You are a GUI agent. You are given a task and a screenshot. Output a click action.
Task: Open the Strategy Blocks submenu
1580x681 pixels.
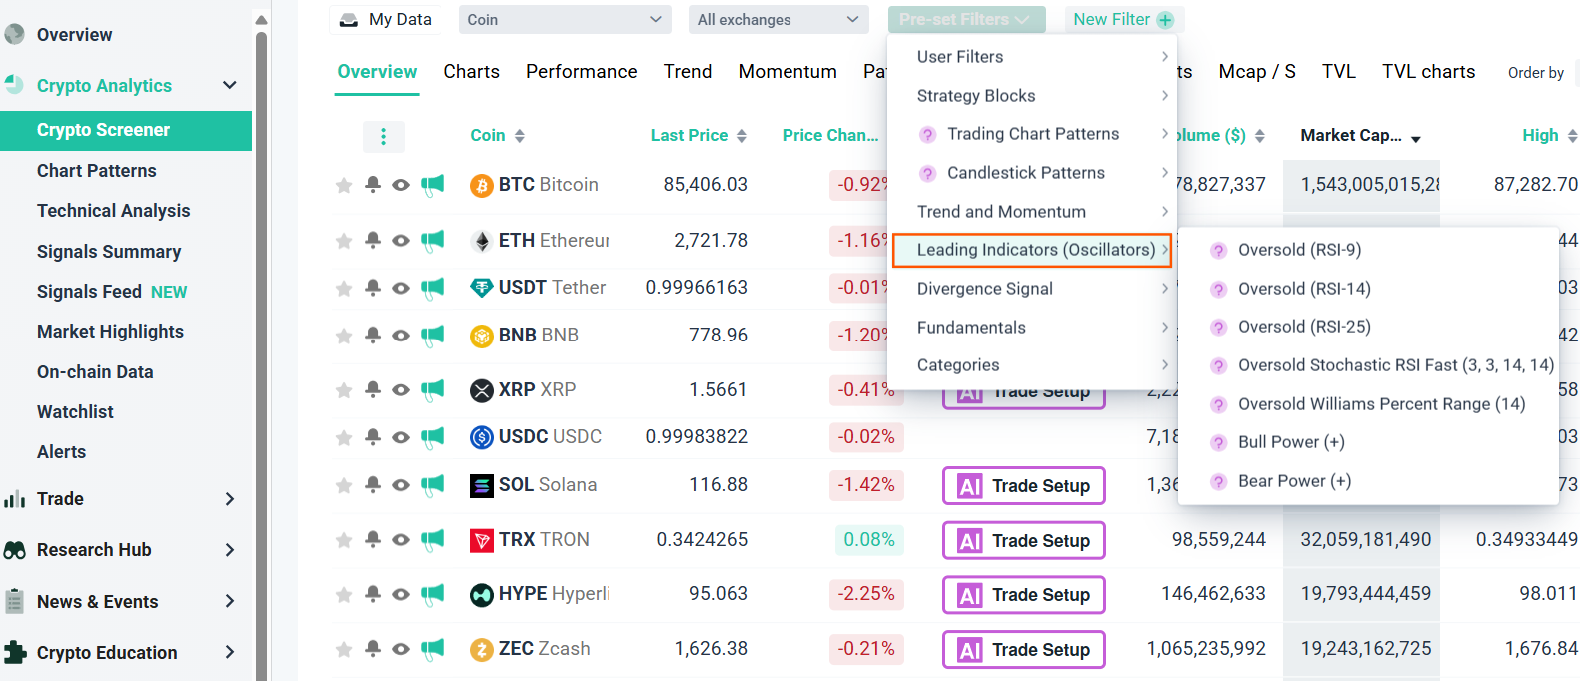tap(1032, 96)
